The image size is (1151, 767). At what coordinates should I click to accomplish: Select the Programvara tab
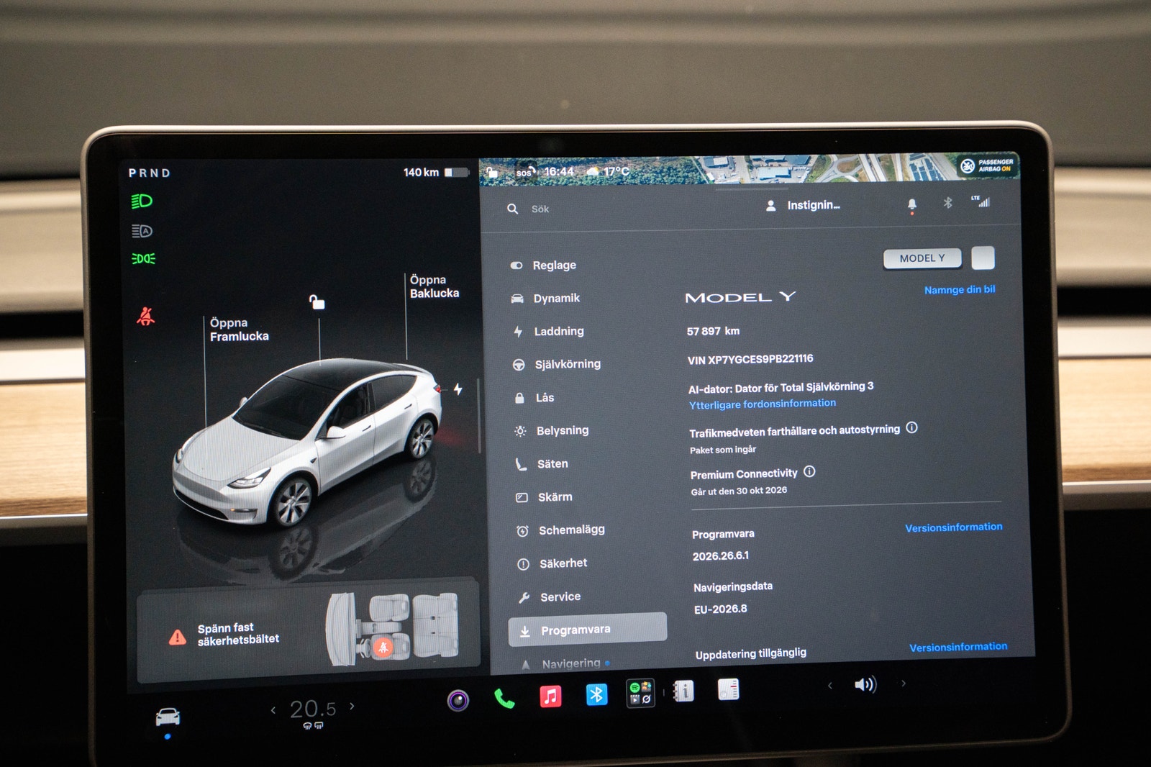point(587,630)
